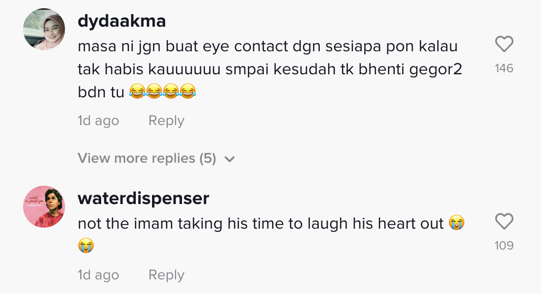Click the crying emoji after "heart out"
The image size is (541, 293).
[457, 224]
